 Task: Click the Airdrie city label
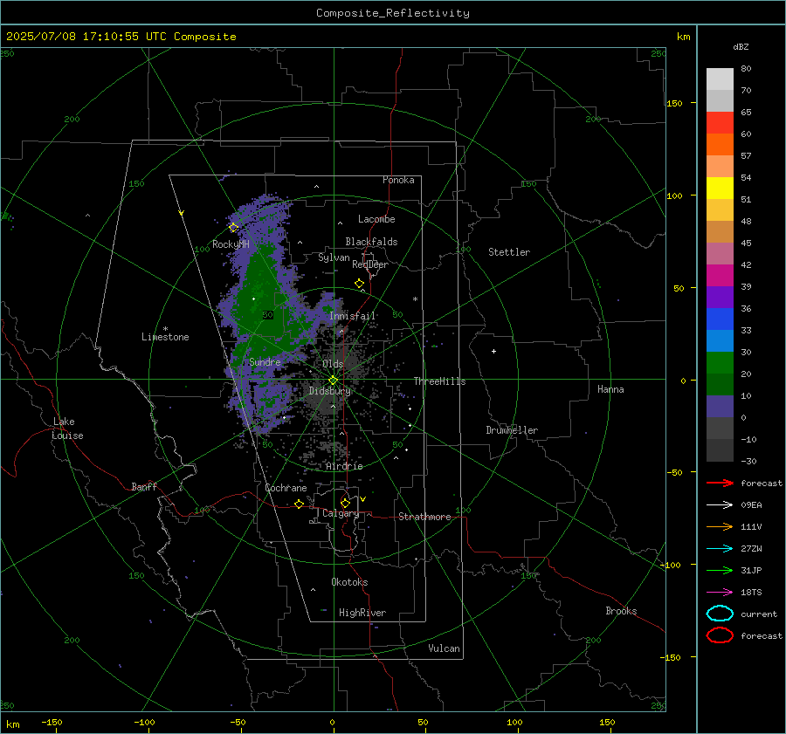coord(344,466)
